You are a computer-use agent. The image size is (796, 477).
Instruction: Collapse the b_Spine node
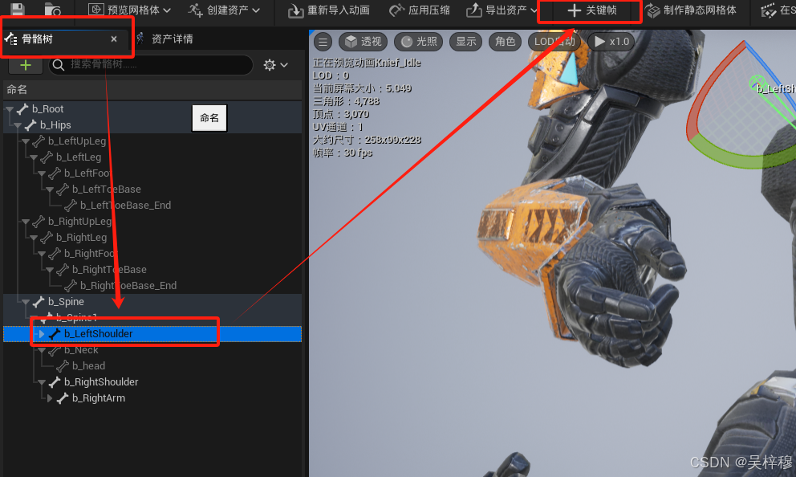click(26, 302)
